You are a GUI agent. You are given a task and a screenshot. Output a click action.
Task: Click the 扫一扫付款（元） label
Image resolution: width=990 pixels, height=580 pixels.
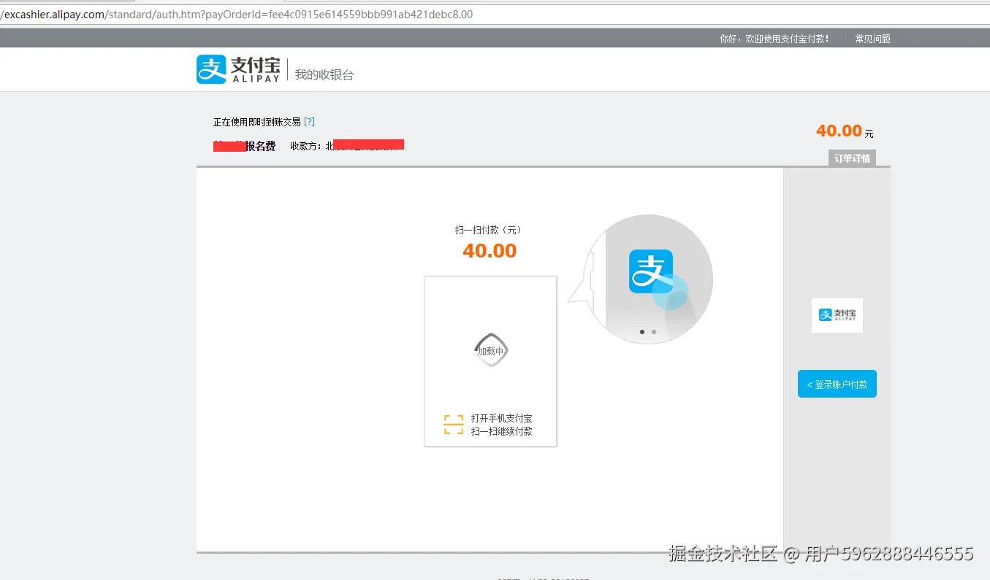click(489, 230)
